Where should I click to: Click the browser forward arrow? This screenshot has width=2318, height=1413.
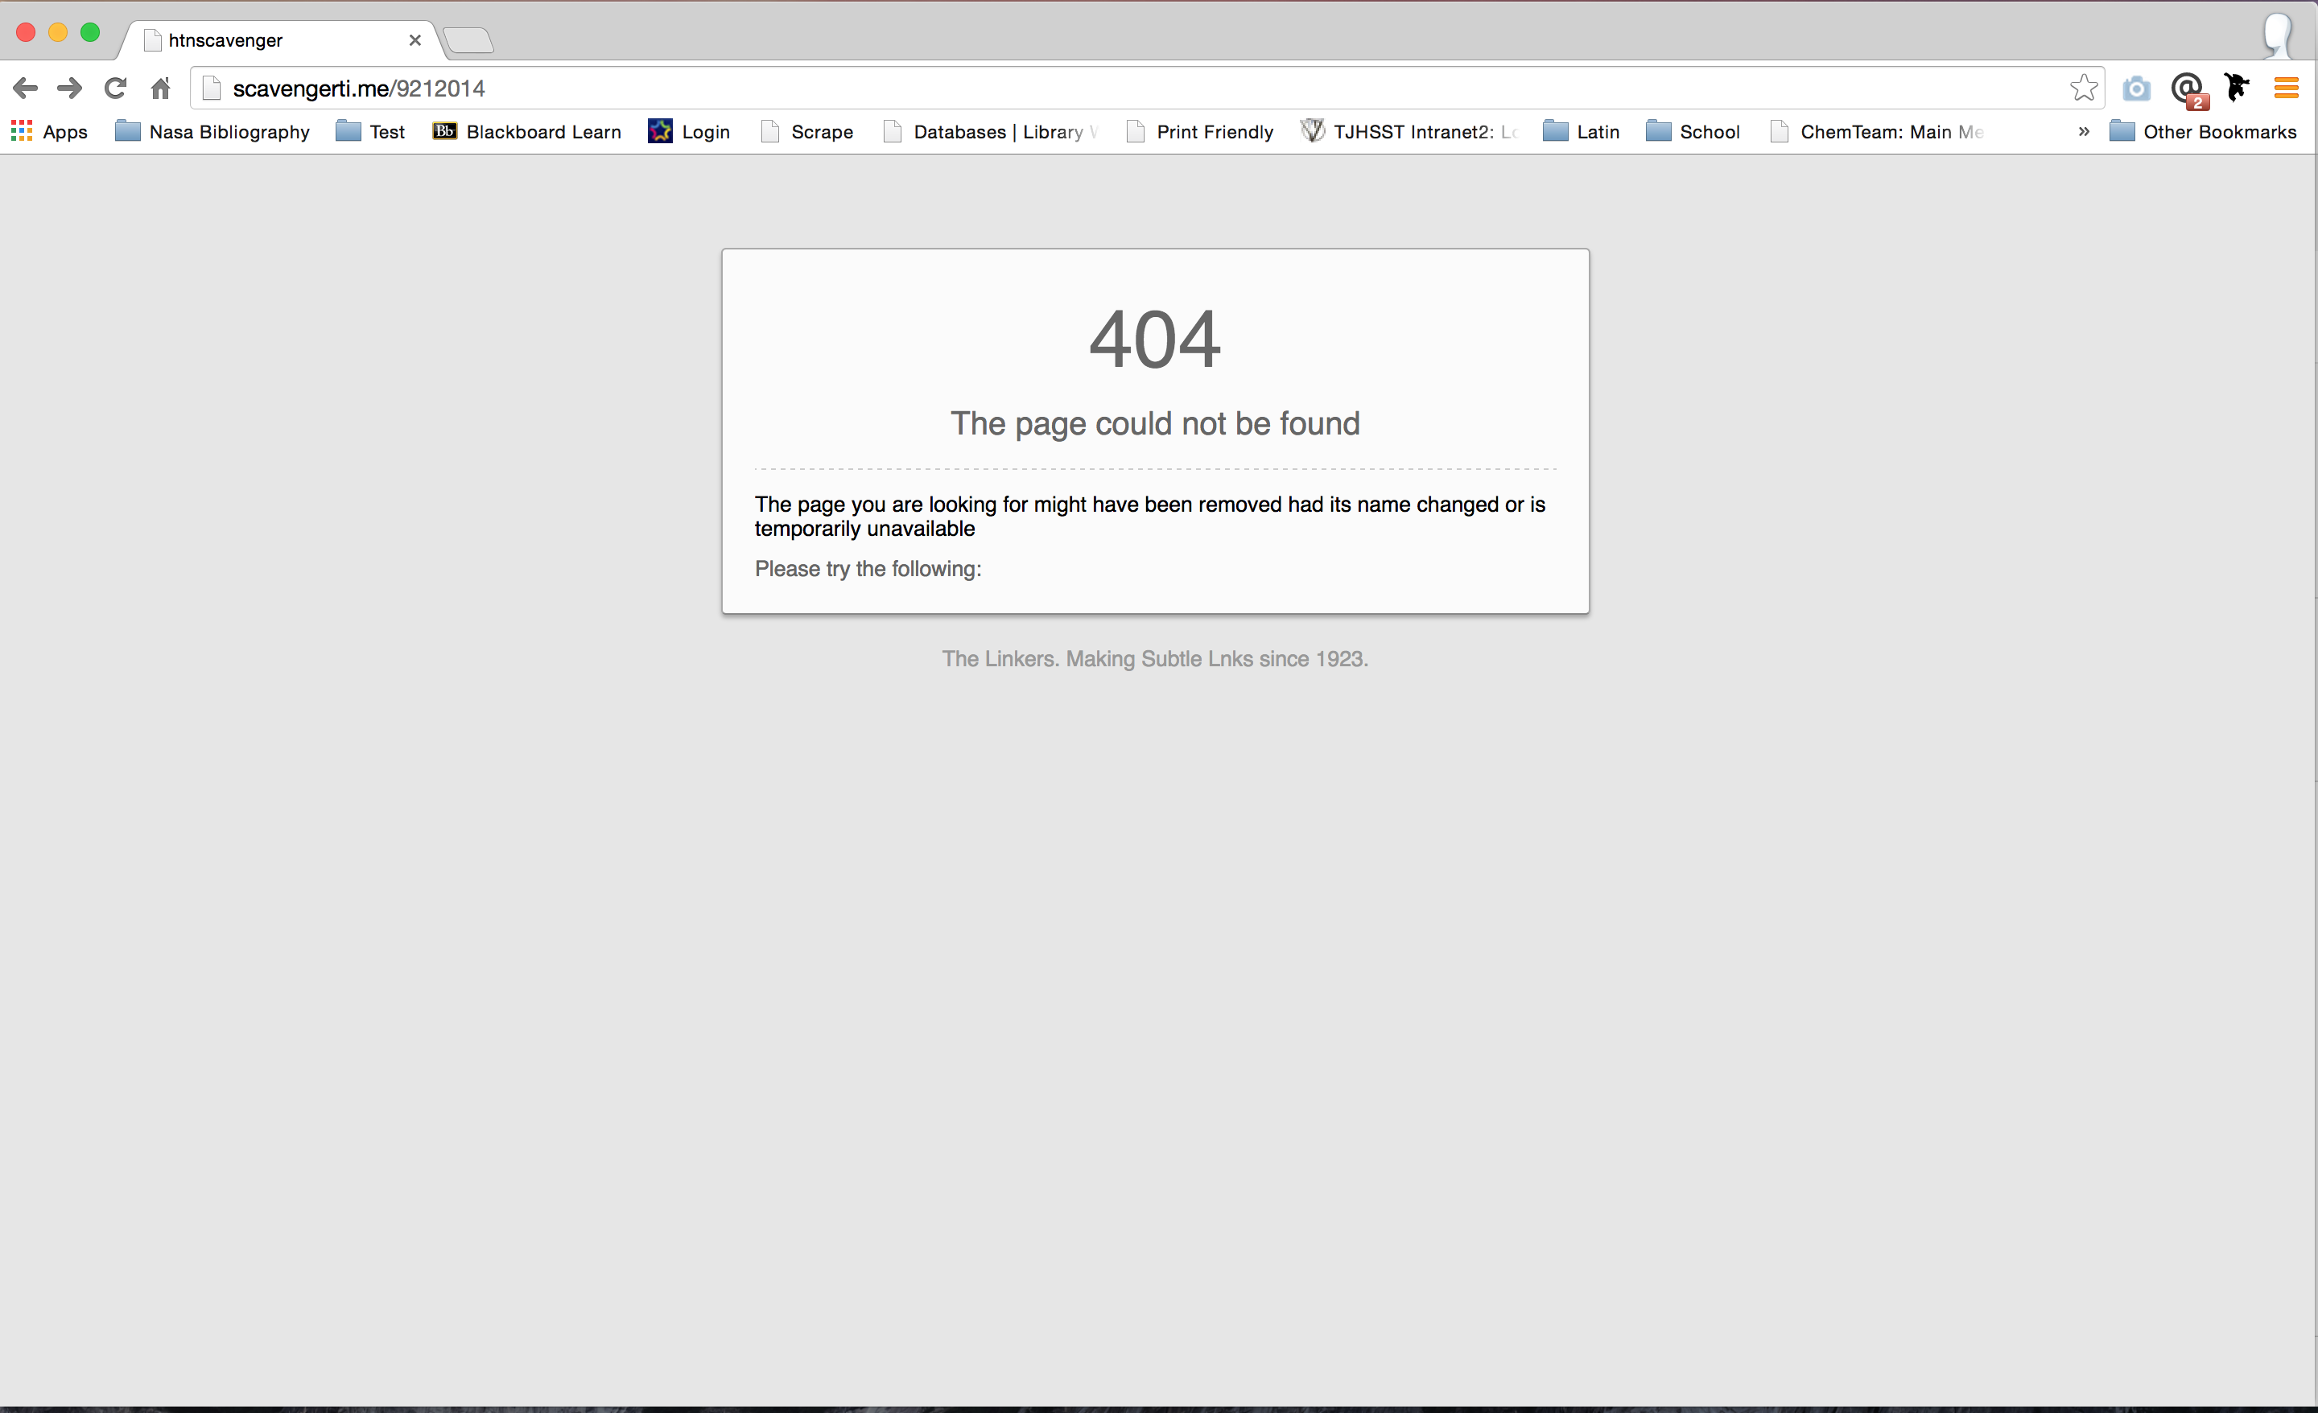[69, 89]
